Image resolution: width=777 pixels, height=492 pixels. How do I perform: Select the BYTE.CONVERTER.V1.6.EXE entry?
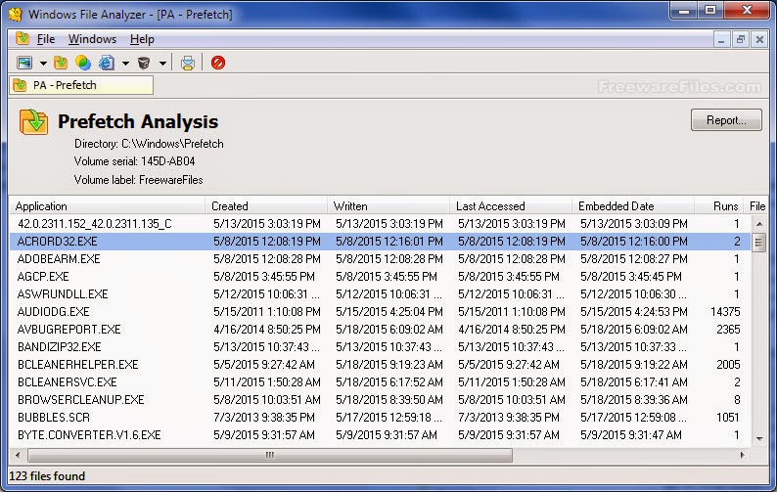tap(89, 435)
